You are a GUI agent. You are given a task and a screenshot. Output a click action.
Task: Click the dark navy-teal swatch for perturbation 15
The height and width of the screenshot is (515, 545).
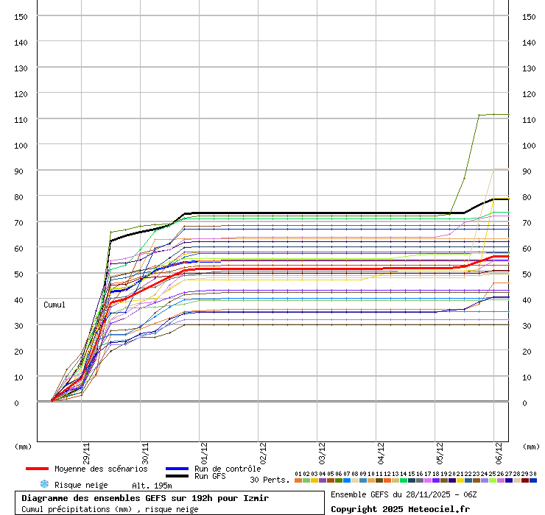(412, 480)
